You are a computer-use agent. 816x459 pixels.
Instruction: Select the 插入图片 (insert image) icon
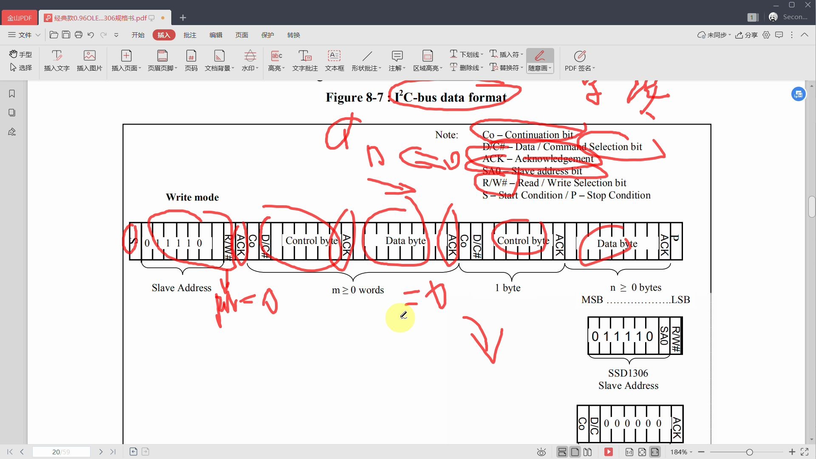pos(90,60)
